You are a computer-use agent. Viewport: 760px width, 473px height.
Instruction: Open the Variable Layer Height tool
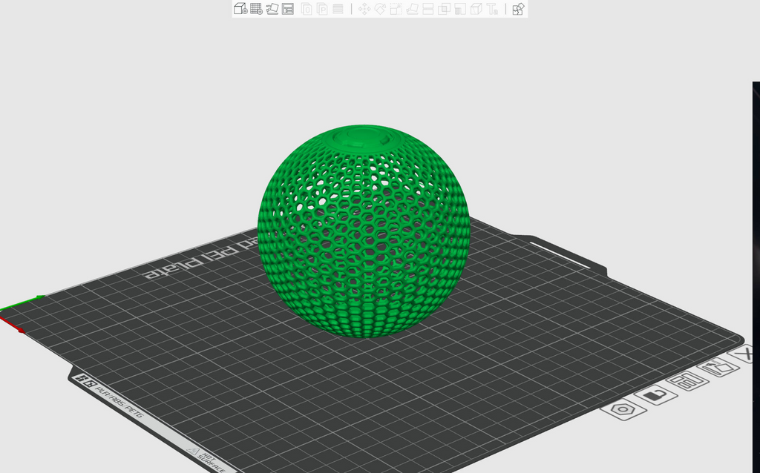click(x=338, y=9)
